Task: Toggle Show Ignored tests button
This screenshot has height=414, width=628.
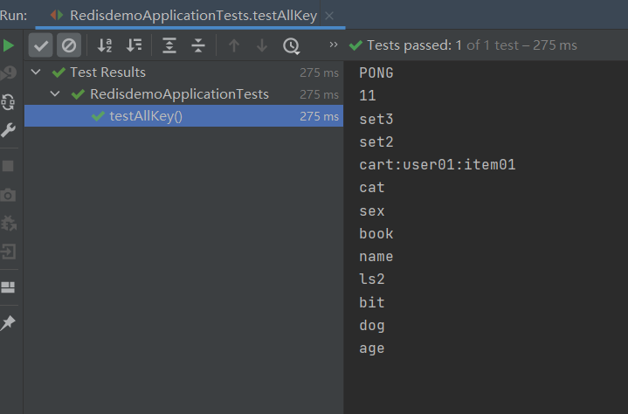Action: 69,45
